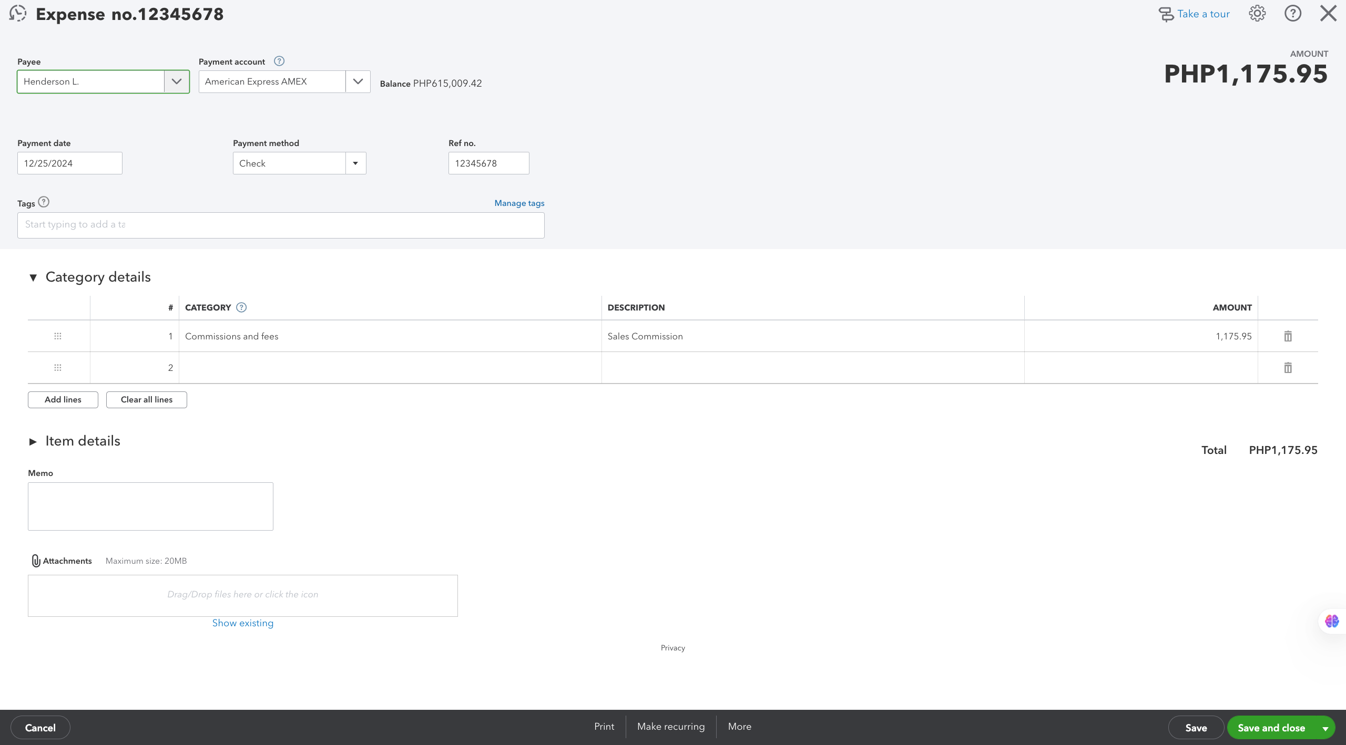Open the Payment account dropdown
The image size is (1346, 745).
pyautogui.click(x=358, y=82)
